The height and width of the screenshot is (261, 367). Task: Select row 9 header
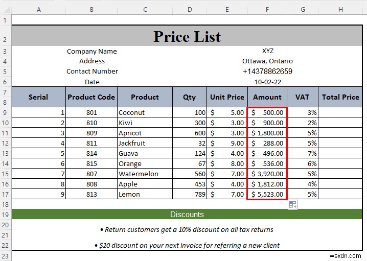click(x=6, y=112)
